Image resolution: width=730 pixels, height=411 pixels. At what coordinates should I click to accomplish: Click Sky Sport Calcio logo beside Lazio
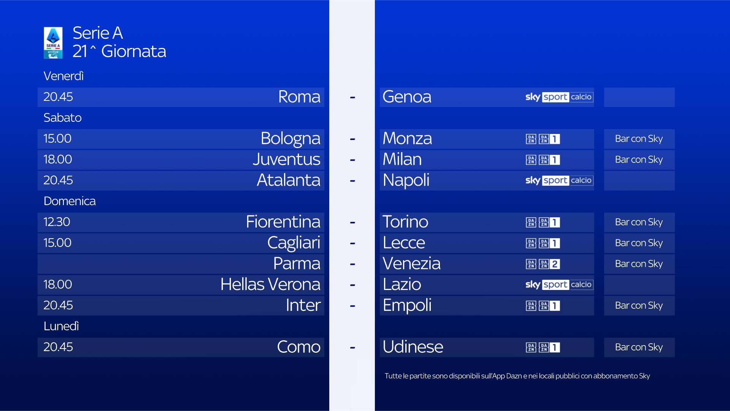[x=559, y=285]
